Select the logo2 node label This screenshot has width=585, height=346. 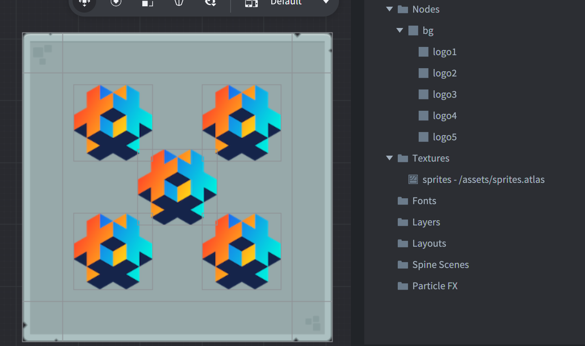[445, 73]
